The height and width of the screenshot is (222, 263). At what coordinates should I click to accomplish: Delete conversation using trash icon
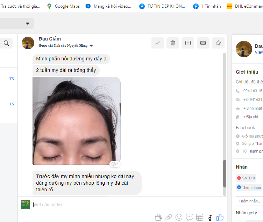(173, 43)
